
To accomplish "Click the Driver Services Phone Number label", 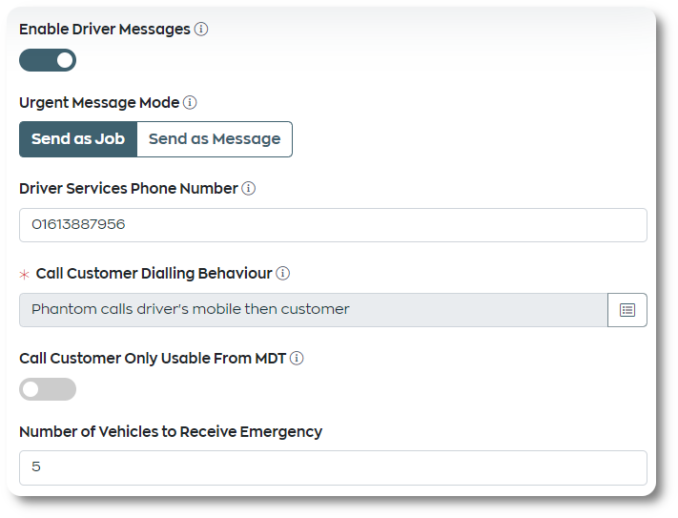I will 129,189.
